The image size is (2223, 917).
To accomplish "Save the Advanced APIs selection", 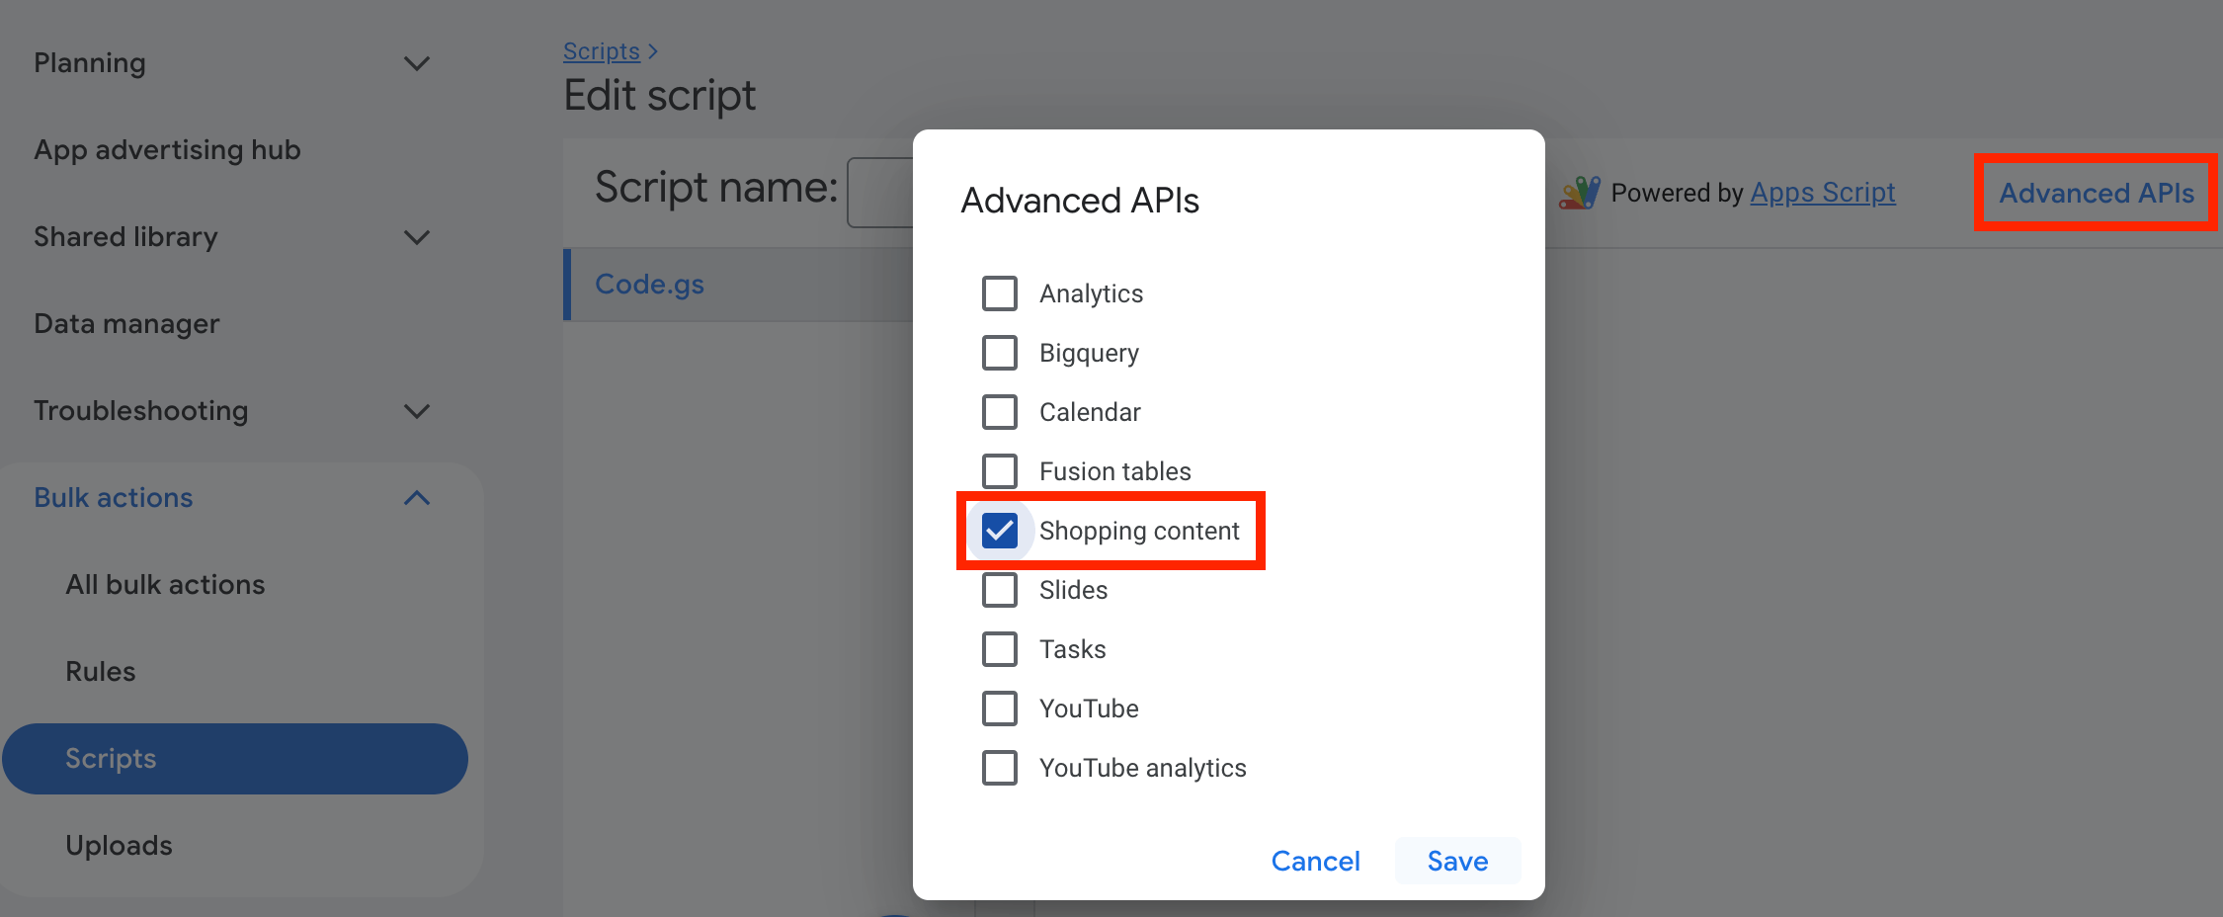I will [x=1457, y=861].
